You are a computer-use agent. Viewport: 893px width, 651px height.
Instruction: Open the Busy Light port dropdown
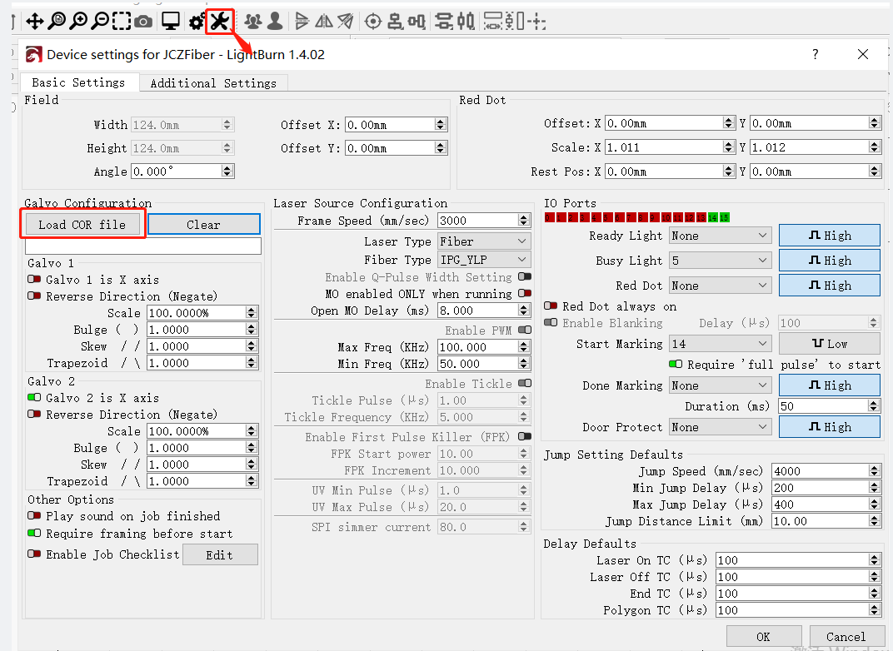pyautogui.click(x=721, y=261)
